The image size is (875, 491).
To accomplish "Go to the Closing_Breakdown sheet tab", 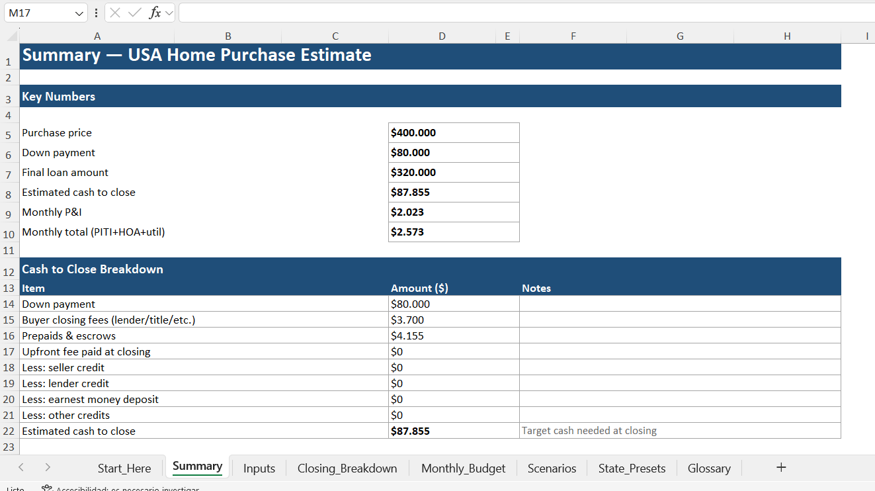I will 347,469.
